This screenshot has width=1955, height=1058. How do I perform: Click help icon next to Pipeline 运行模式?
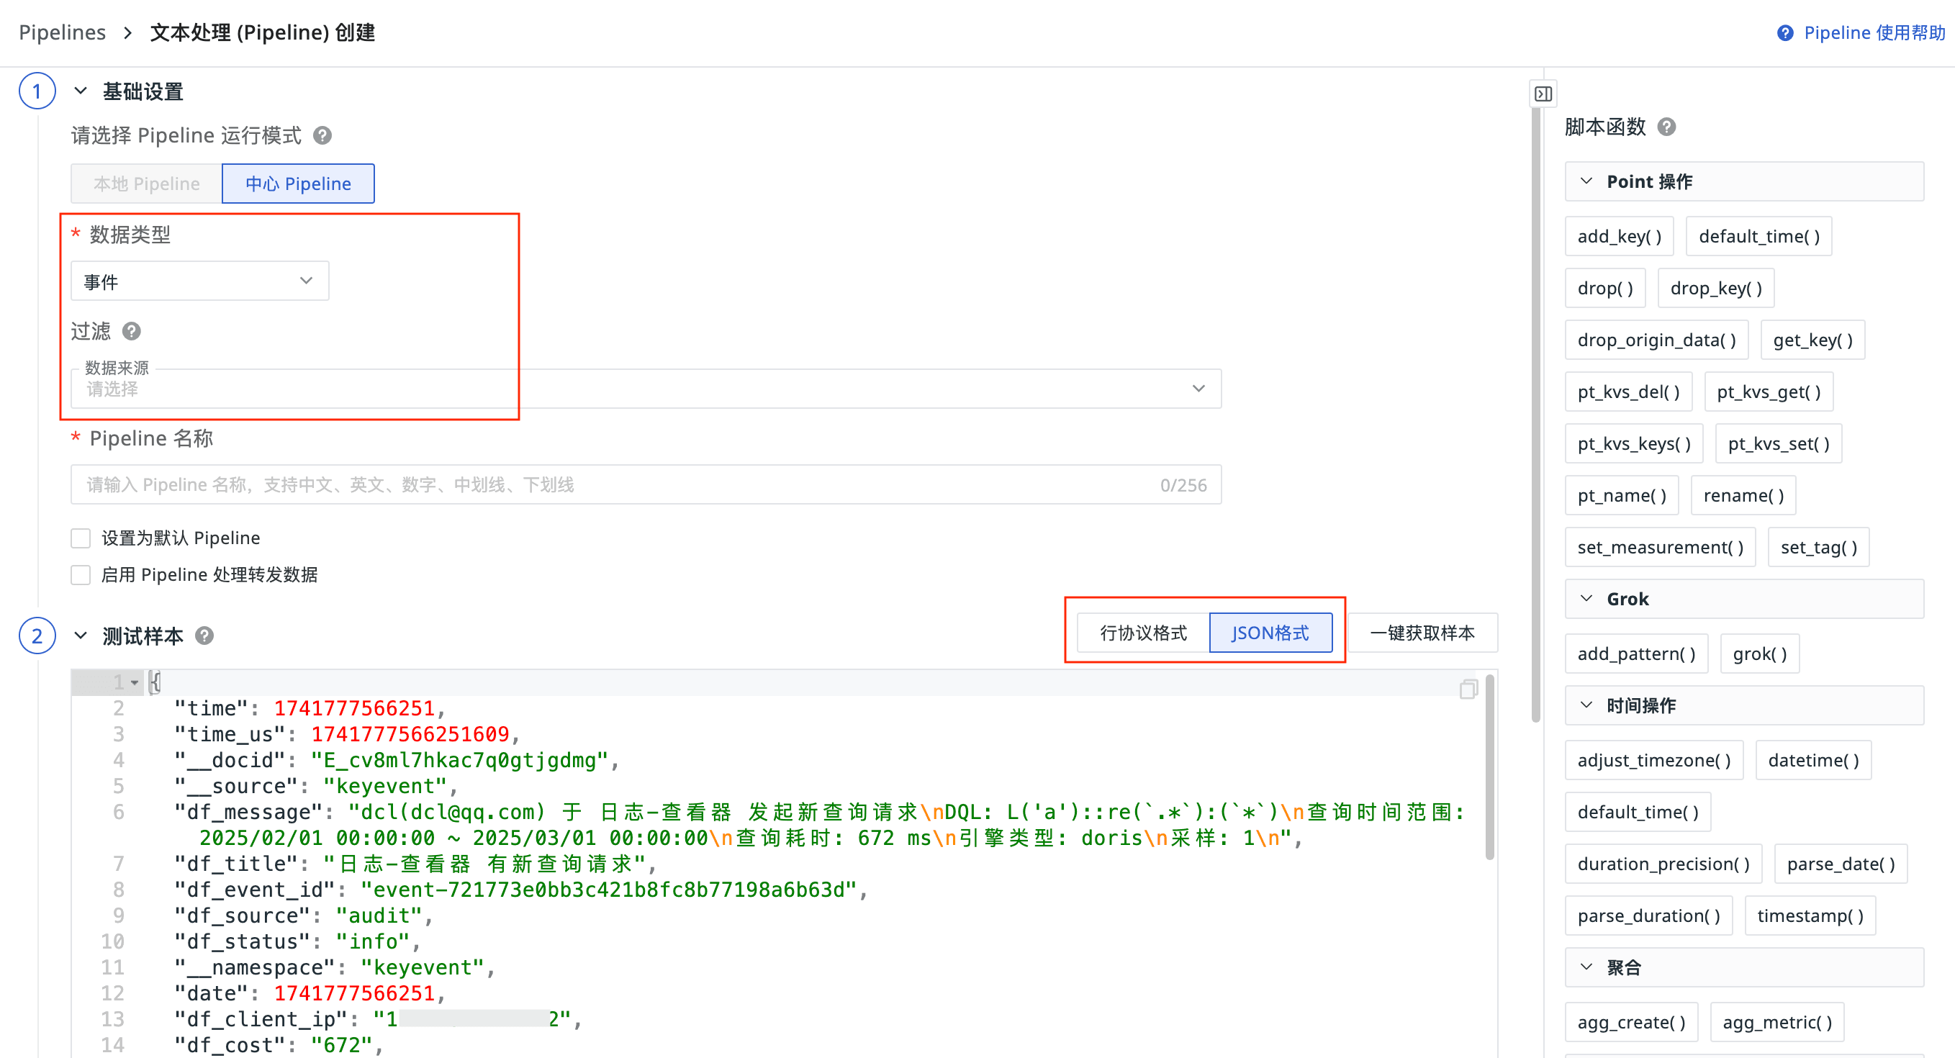[322, 136]
